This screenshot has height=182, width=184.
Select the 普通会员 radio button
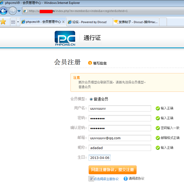(x=91, y=99)
